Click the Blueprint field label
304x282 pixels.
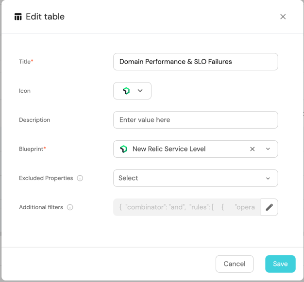(32, 149)
